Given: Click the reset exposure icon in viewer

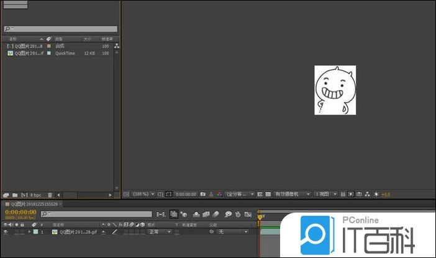Looking at the screenshot, I should (x=376, y=195).
